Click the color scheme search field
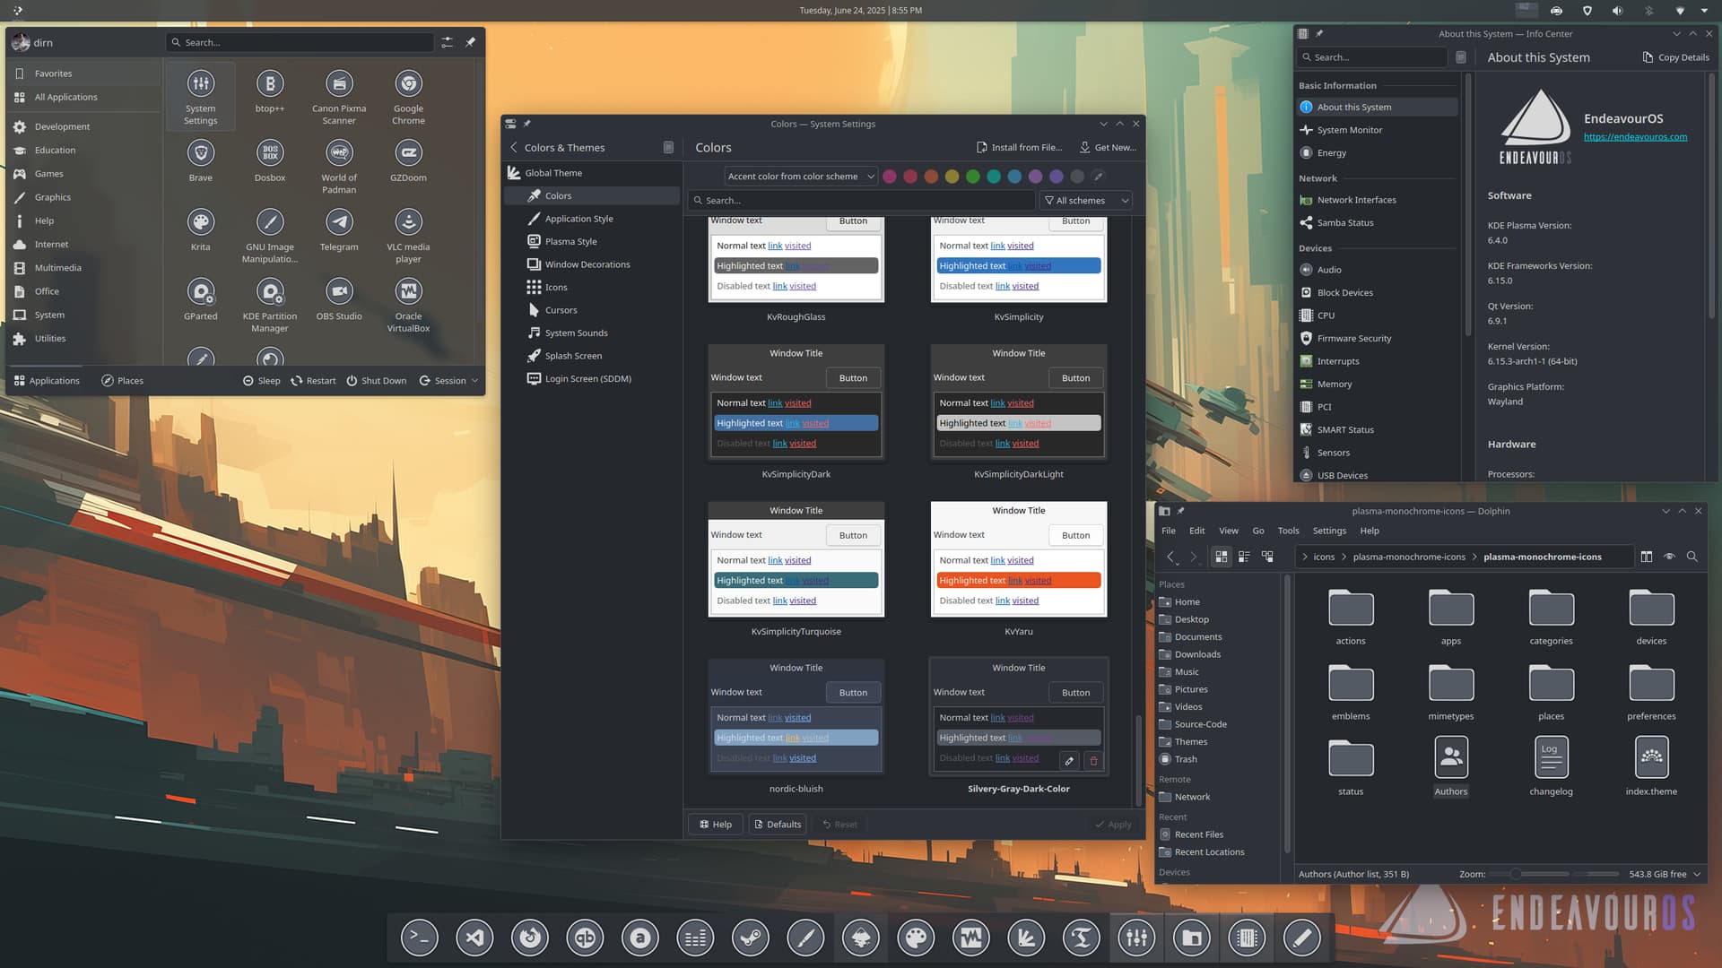The width and height of the screenshot is (1722, 968). pyautogui.click(x=861, y=201)
